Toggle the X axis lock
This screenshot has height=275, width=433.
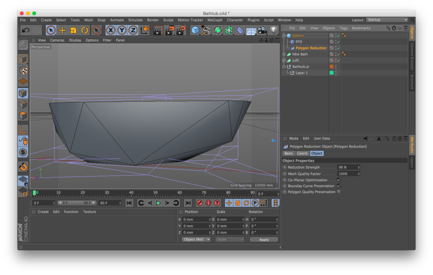click(111, 30)
